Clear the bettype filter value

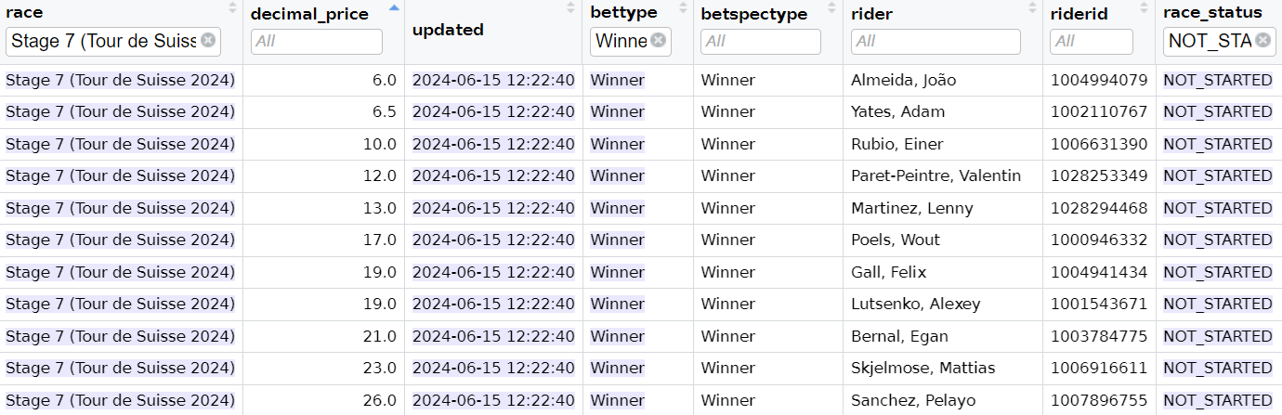[658, 41]
